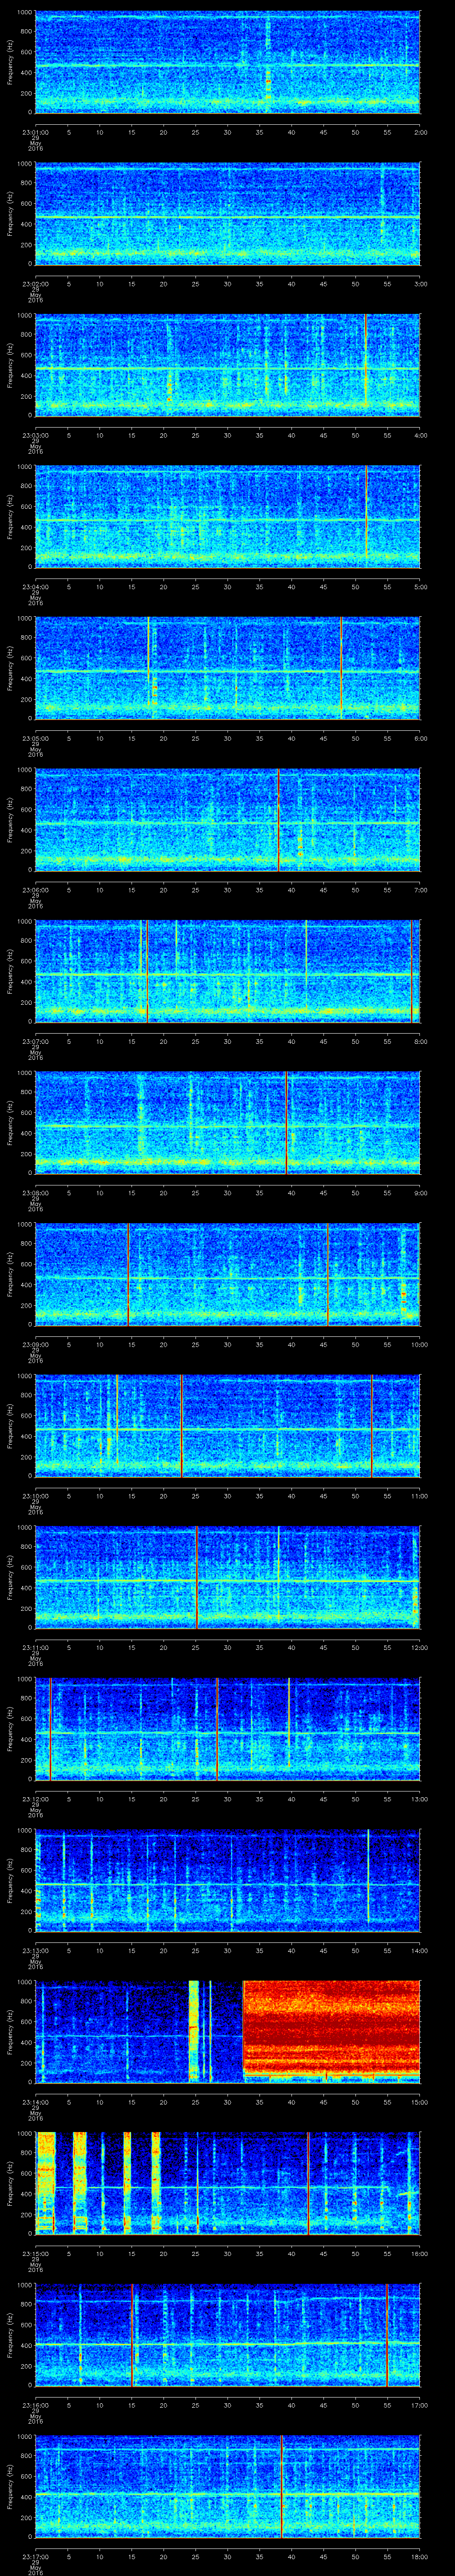Click red vertical line in the 23:06:00 spectrogram
The image size is (455, 2576).
[x=278, y=820]
